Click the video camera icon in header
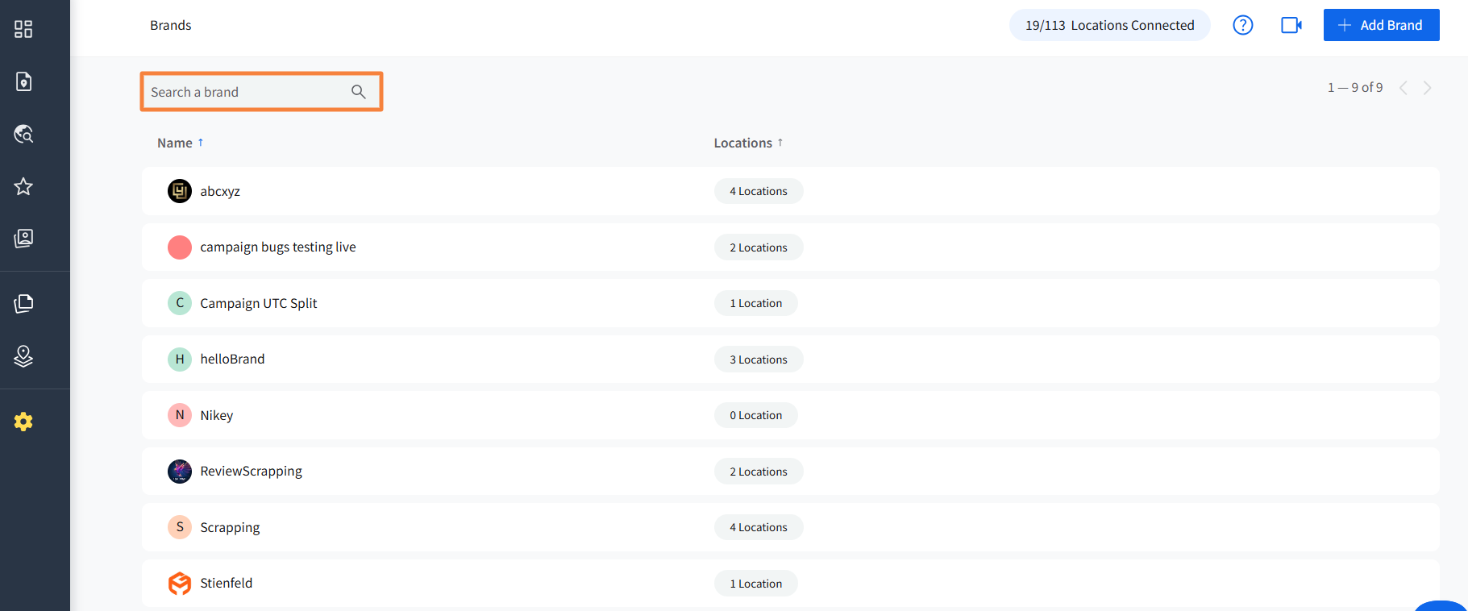The width and height of the screenshot is (1468, 611). pos(1291,25)
